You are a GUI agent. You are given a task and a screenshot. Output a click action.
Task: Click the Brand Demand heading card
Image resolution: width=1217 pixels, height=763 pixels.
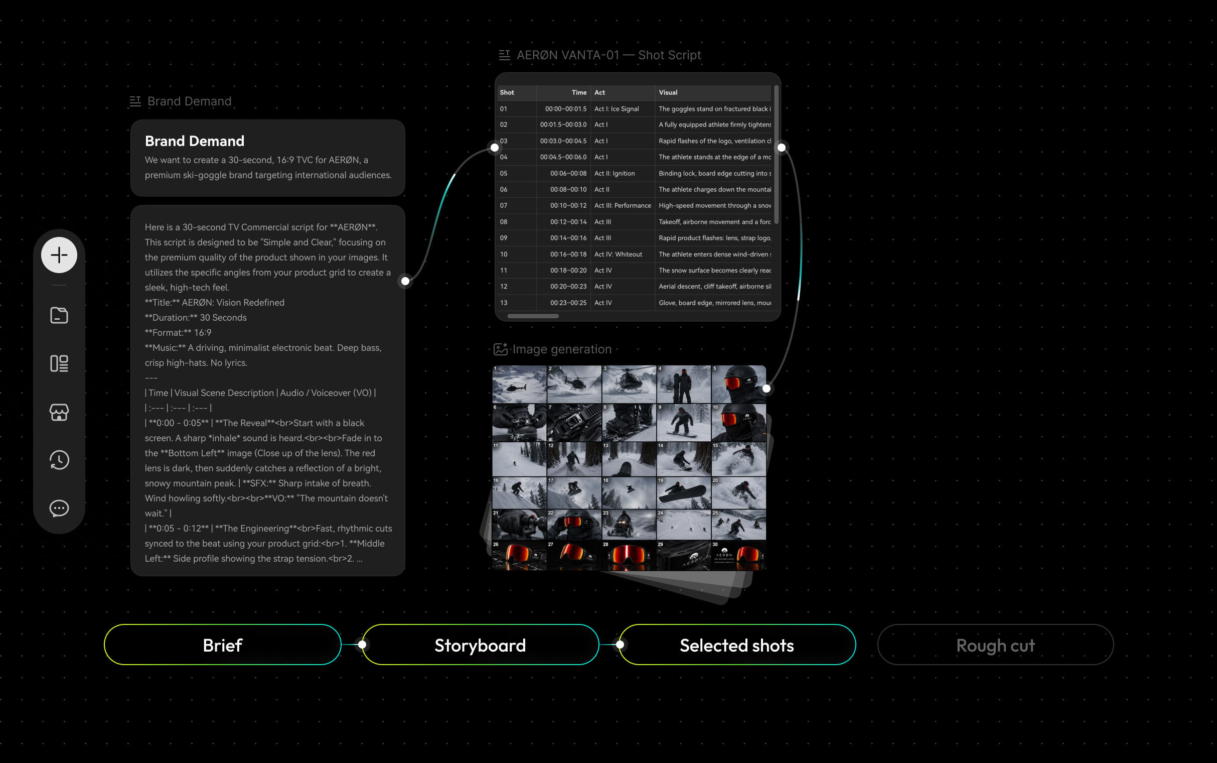268,158
